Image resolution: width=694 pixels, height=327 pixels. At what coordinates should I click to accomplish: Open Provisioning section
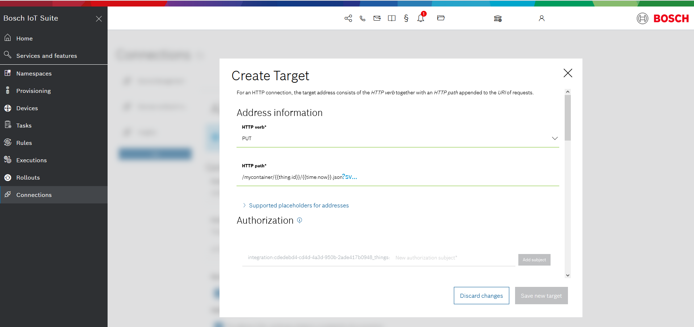point(54,91)
